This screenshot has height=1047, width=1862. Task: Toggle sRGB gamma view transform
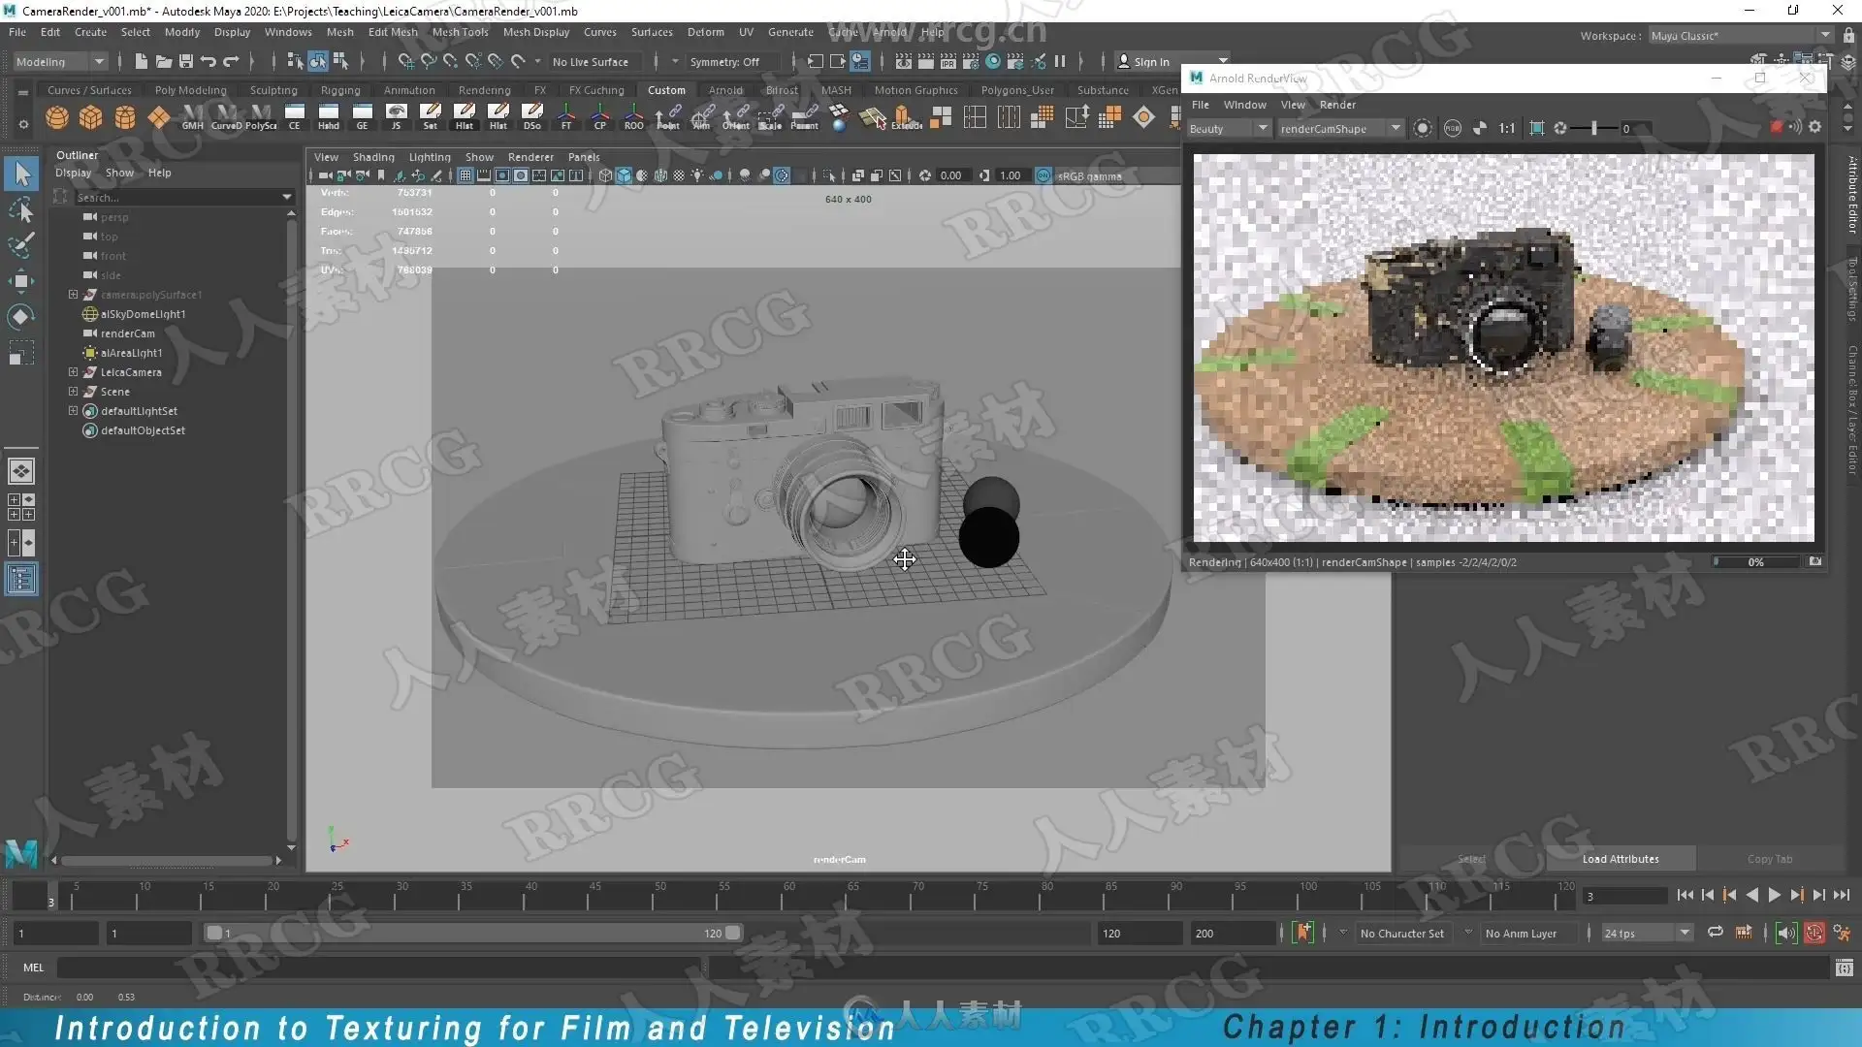click(x=1043, y=175)
